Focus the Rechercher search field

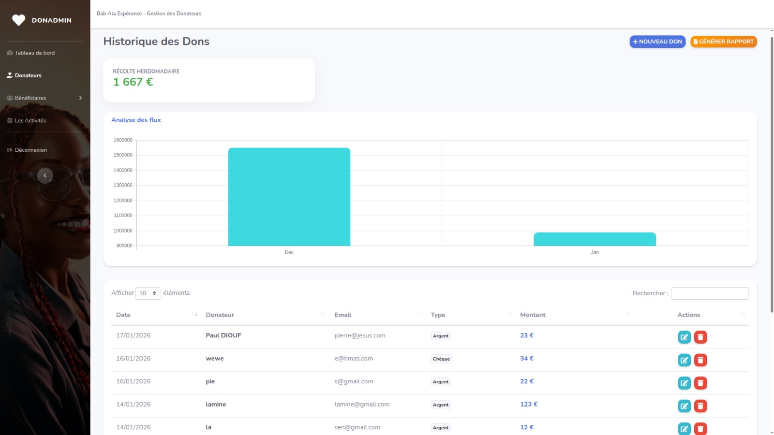click(x=710, y=293)
